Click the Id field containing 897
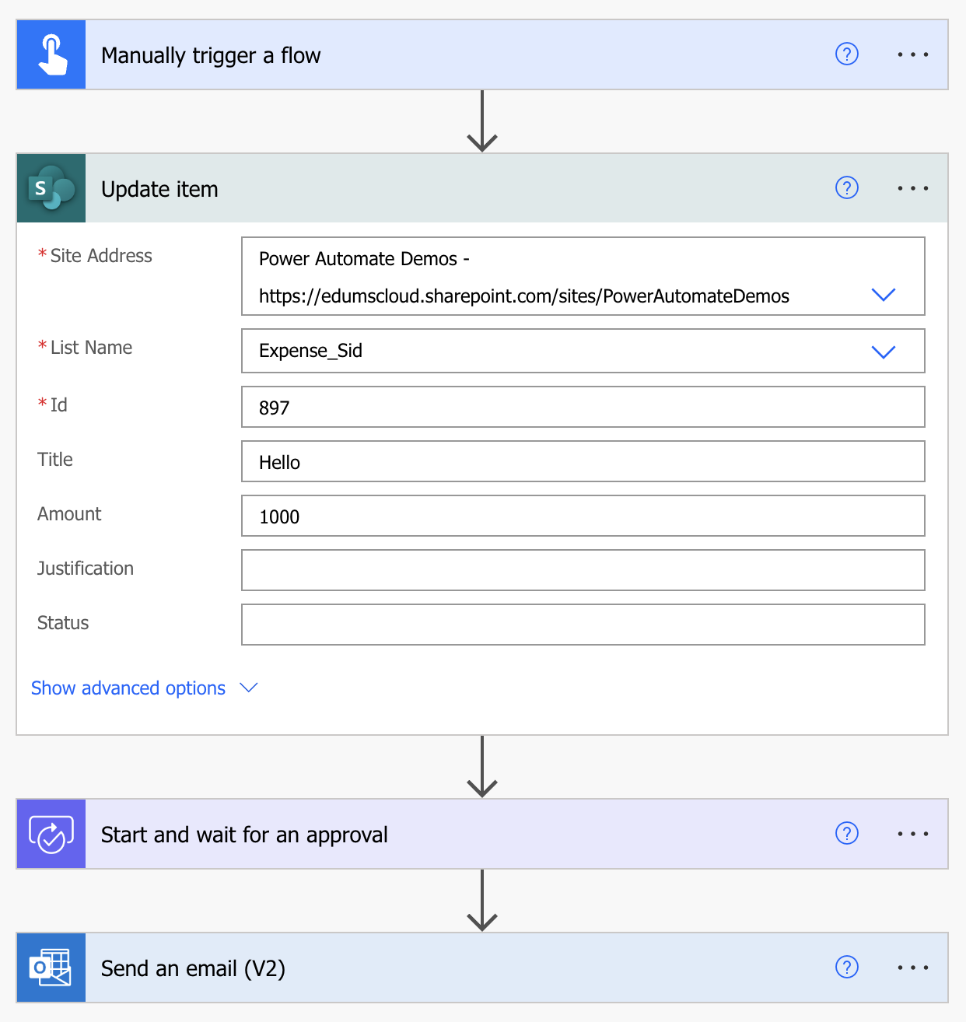 pos(583,408)
